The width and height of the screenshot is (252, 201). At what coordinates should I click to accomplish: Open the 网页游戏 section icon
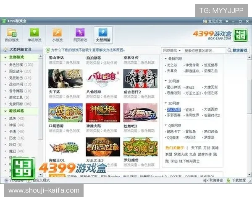[x=80, y=32]
